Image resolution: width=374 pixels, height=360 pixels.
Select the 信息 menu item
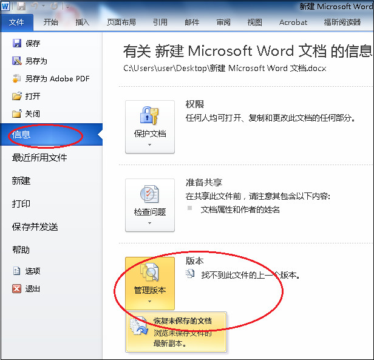52,135
